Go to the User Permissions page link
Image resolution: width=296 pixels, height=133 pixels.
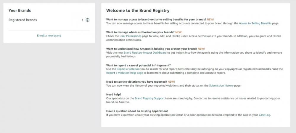click(131, 36)
